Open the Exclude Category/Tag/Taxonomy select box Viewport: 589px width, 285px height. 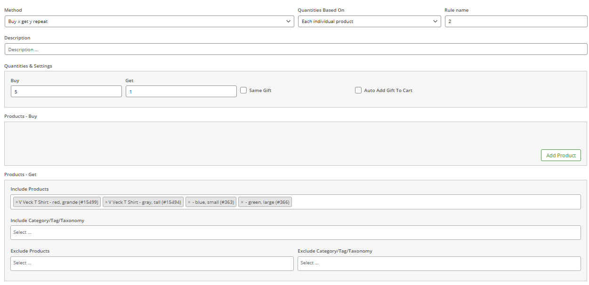click(439, 263)
